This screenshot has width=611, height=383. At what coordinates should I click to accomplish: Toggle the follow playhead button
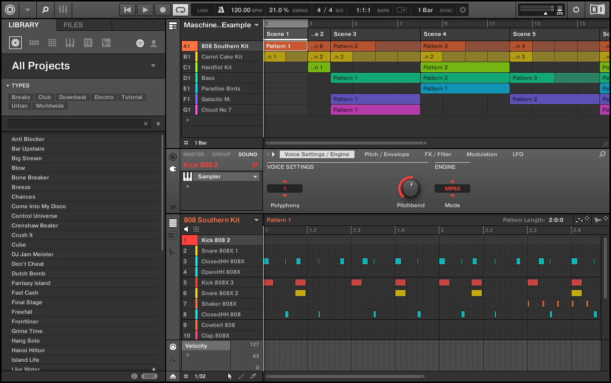coord(401,10)
